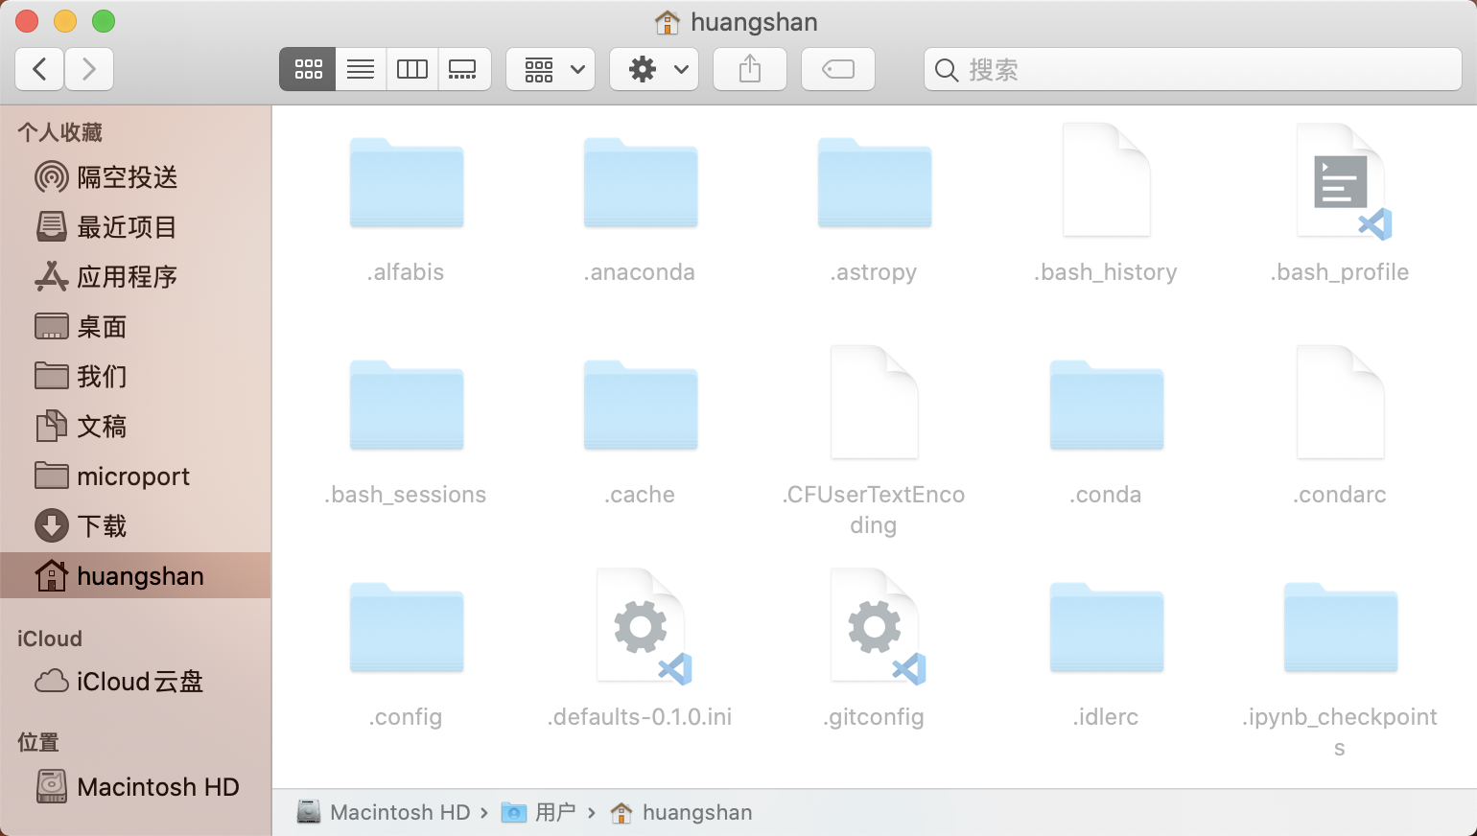This screenshot has height=836, width=1477.
Task: Select the .condarc file
Action: (1341, 403)
